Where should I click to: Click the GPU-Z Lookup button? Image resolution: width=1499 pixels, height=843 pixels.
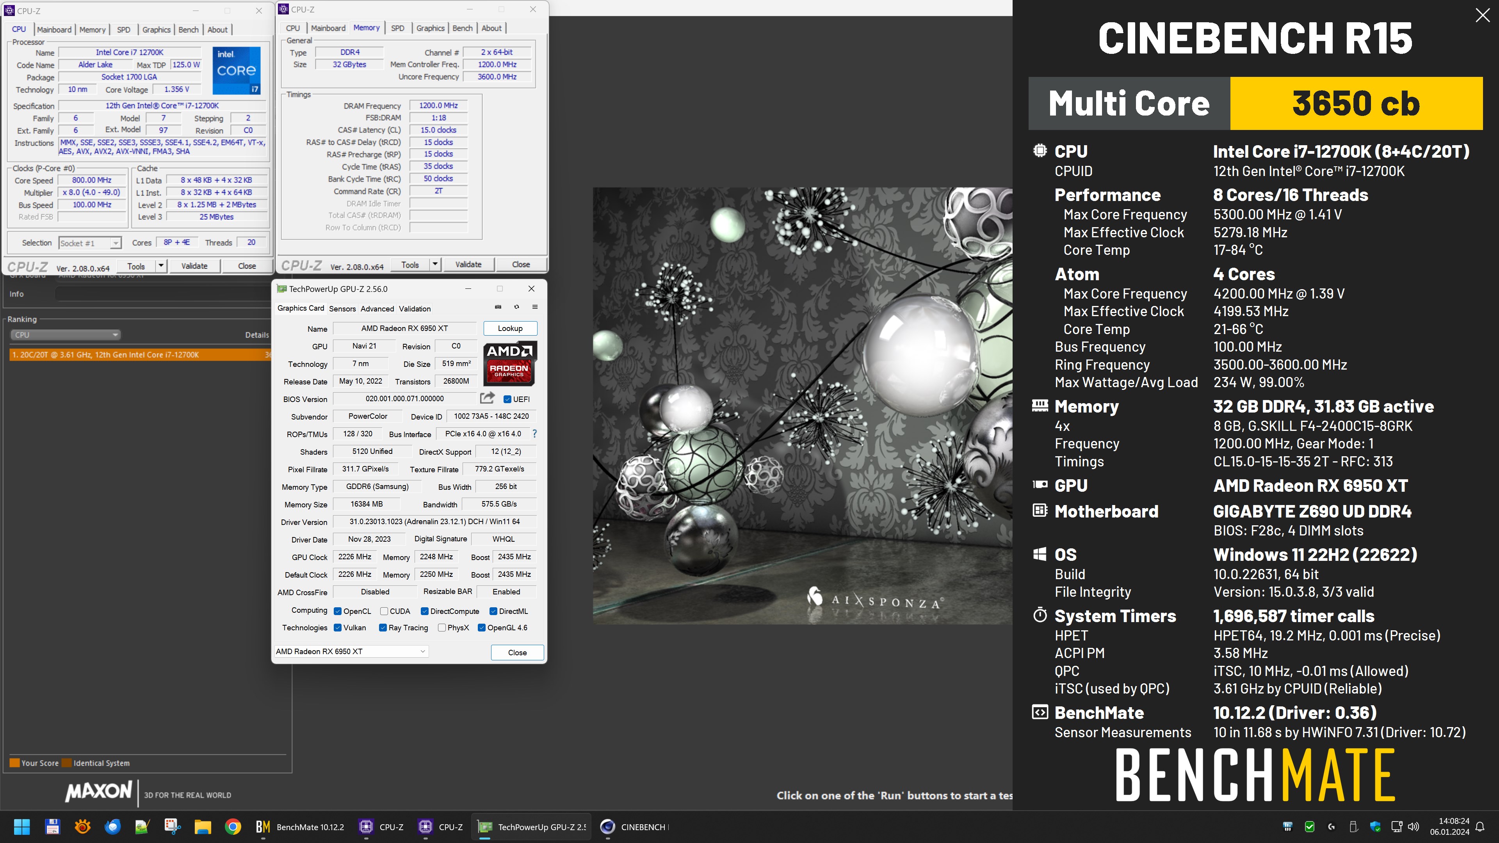510,328
